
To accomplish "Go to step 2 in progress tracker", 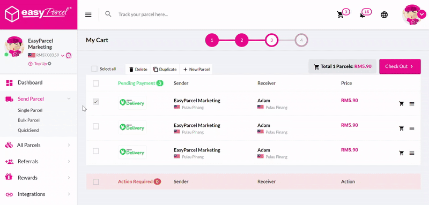I will 242,40.
